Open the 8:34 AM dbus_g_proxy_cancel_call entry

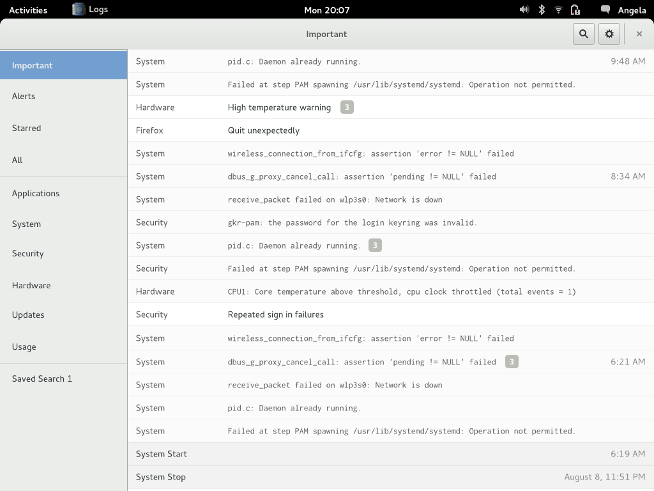(x=391, y=176)
